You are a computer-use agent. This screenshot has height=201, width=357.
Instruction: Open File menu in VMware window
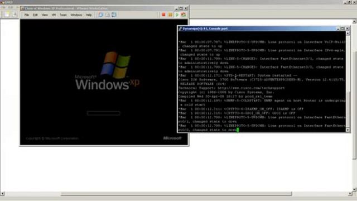[x=26, y=15]
